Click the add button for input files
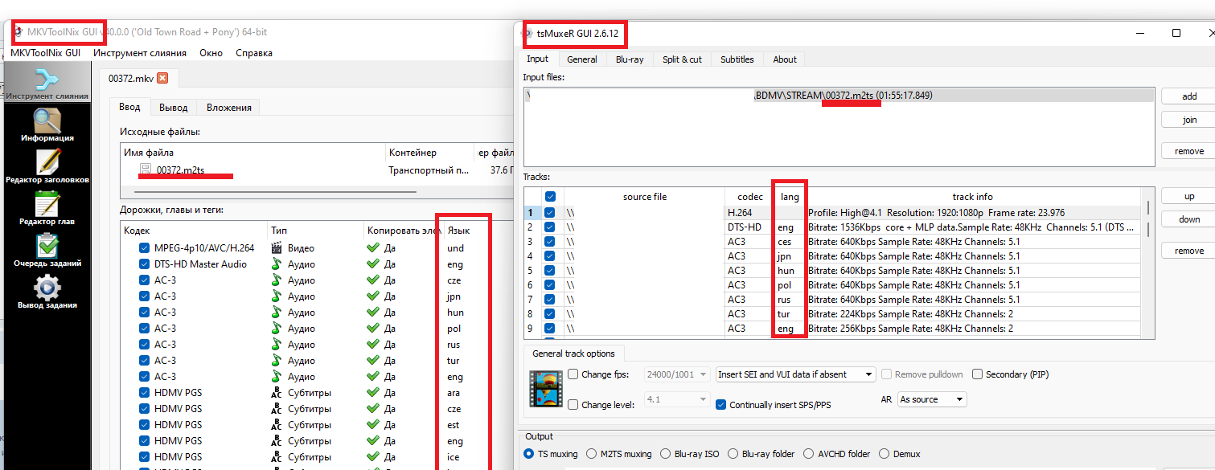Screen dimensions: 1215x470 coord(1188,96)
